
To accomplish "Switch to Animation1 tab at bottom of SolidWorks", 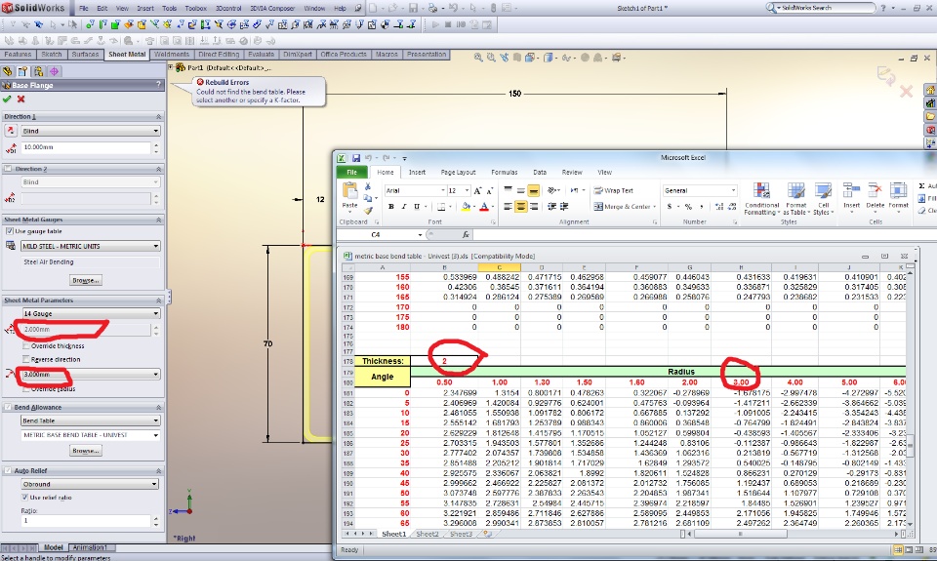I will click(x=91, y=547).
